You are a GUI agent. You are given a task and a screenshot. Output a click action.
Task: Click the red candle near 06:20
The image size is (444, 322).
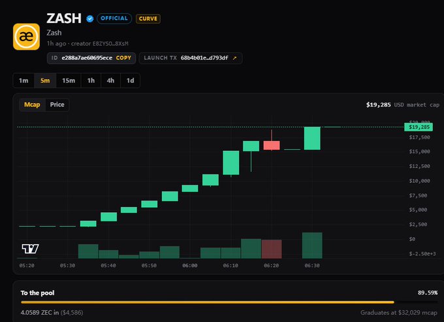(x=272, y=145)
